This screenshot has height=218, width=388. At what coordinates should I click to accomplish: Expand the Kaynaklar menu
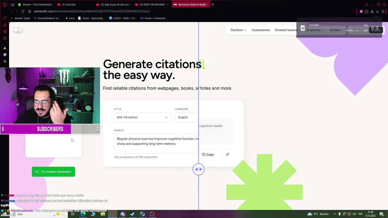(x=315, y=30)
